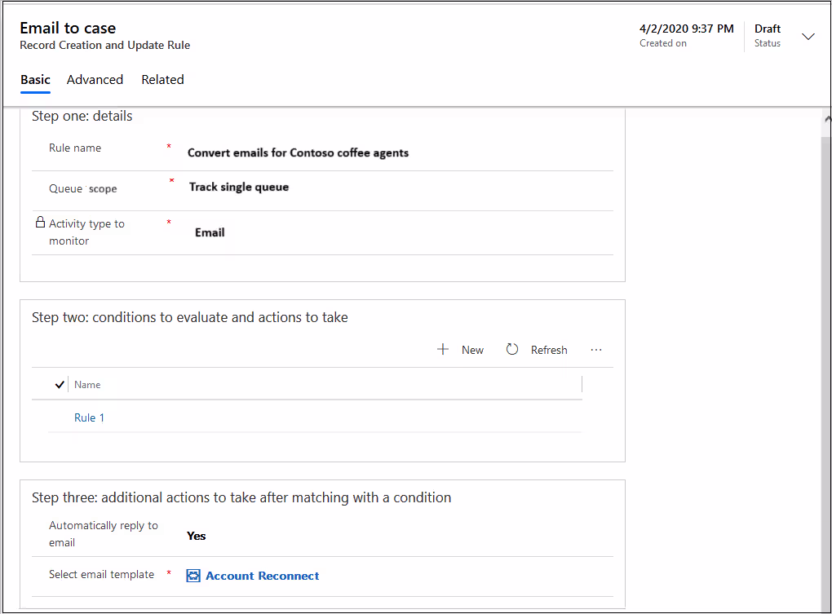Screen dimensions: 832x614
Task: Click Step three additional actions heading
Action: pyautogui.click(x=241, y=497)
